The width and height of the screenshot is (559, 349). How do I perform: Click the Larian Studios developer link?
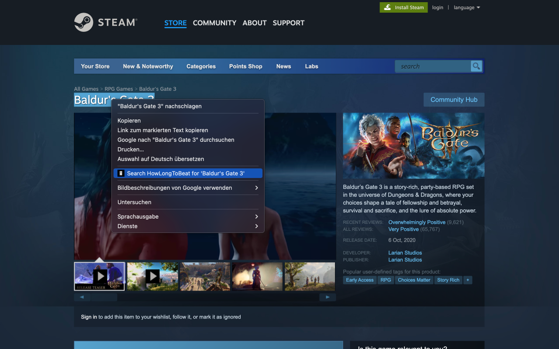coord(405,253)
